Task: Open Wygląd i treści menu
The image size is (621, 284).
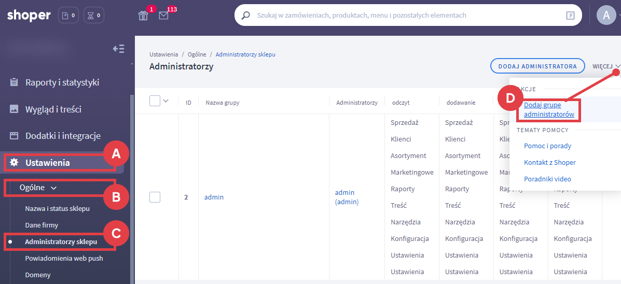Action: [x=53, y=109]
